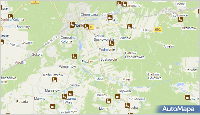Image resolution: width=200 pixels, height=115 pixels.
Task: Click the church icon at Jedlnia-Kolonia
Action: pyautogui.click(x=10, y=16)
